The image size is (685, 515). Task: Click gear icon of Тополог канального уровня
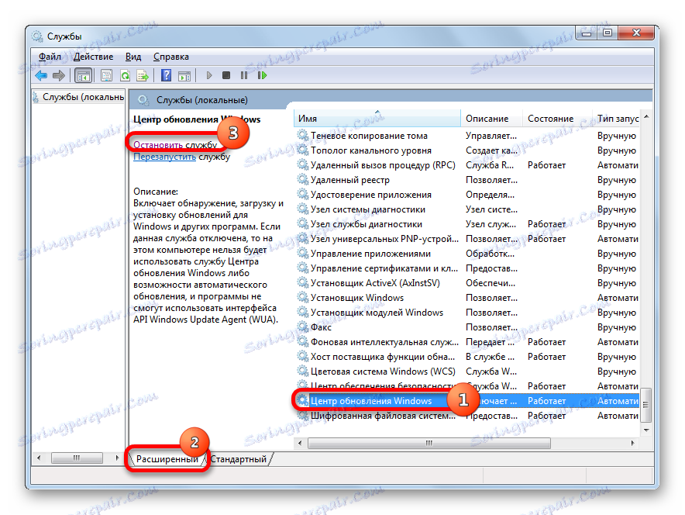(302, 150)
